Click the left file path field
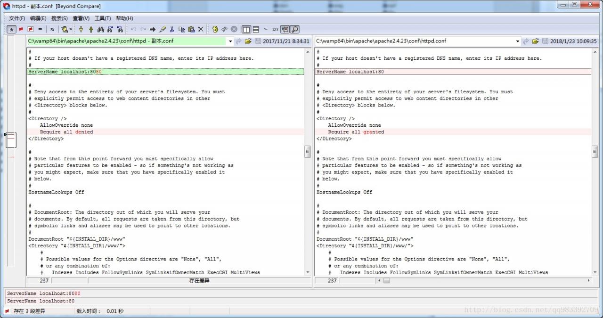 tap(127, 41)
